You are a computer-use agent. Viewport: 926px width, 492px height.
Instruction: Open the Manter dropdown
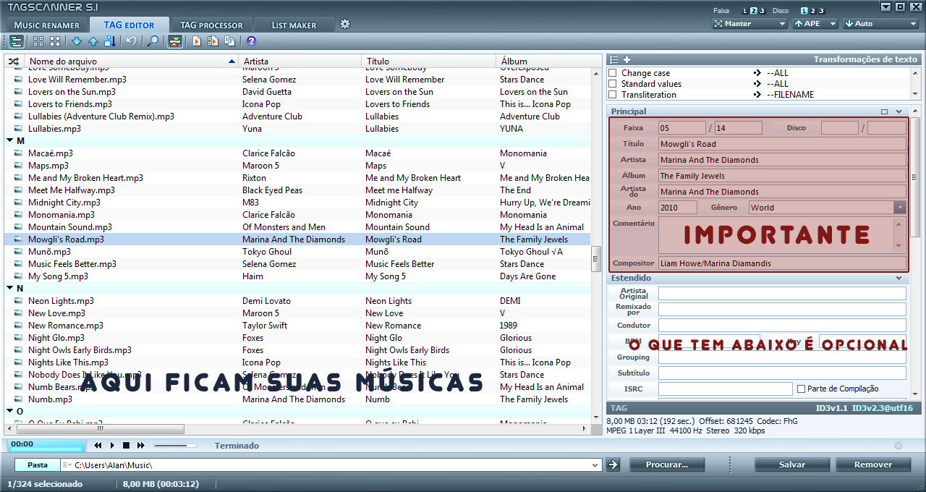click(x=749, y=24)
